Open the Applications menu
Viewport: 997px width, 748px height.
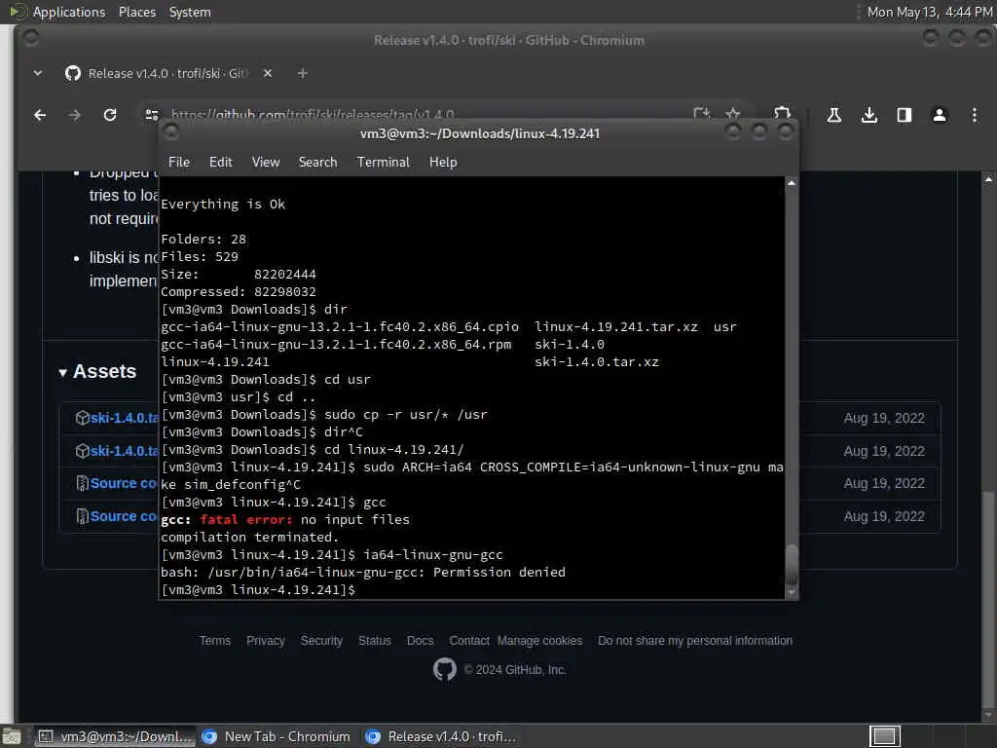point(69,12)
